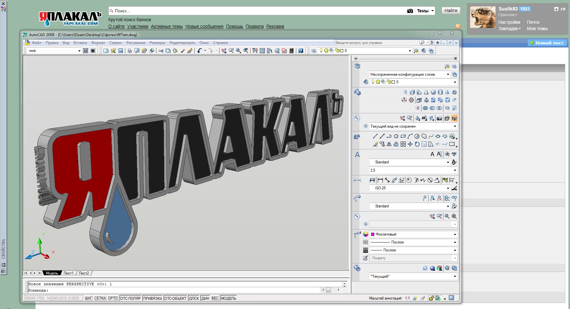Select the Line drawing tool
The width and height of the screenshot is (570, 309).
(375, 136)
